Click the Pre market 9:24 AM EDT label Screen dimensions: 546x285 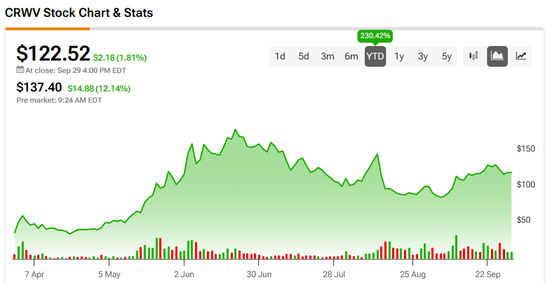tap(59, 100)
